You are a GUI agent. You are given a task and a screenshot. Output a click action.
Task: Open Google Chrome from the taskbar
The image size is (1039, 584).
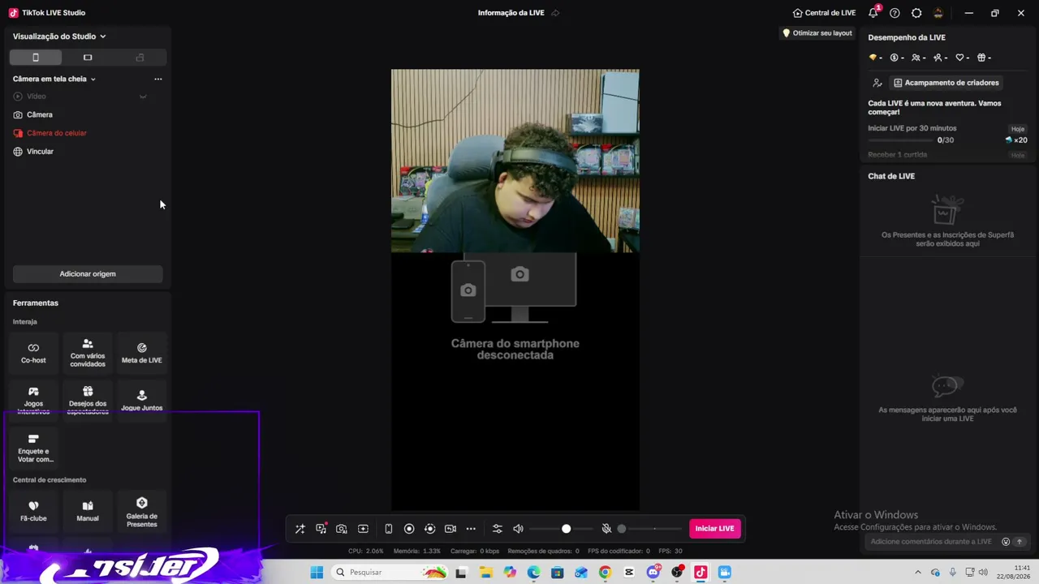605,573
